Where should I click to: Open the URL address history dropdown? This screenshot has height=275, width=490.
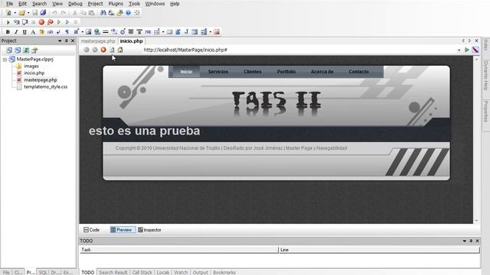coord(459,50)
